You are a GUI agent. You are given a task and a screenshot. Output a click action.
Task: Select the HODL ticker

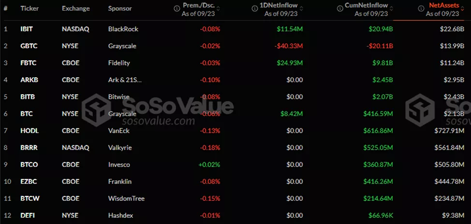[29, 131]
